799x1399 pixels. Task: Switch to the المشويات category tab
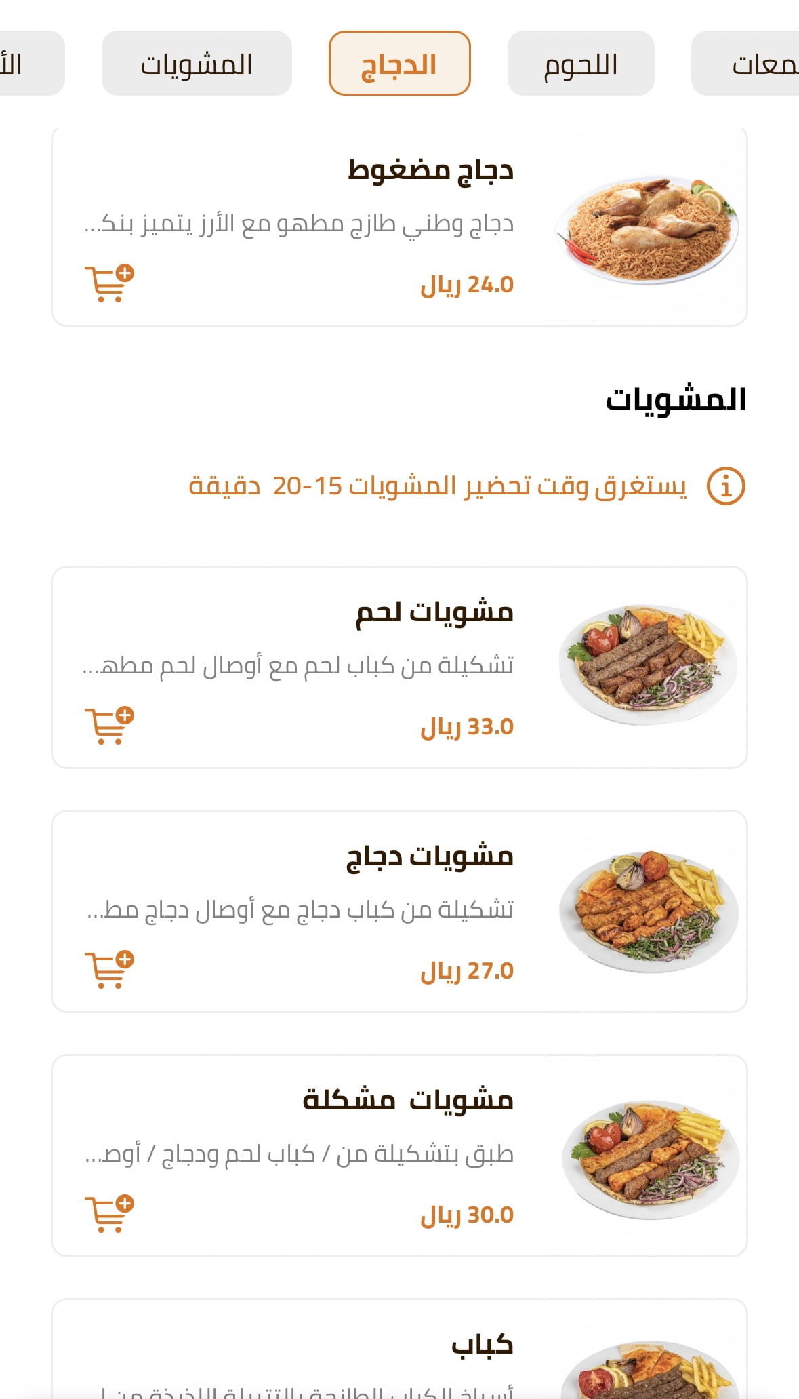(x=197, y=64)
